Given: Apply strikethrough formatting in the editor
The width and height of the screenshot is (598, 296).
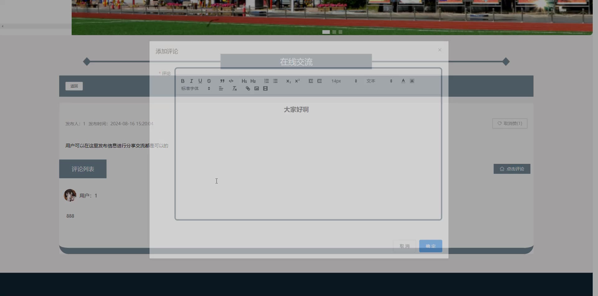Looking at the screenshot, I should pos(209,81).
